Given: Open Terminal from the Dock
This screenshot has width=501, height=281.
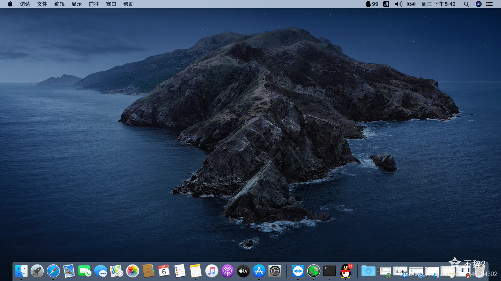Looking at the screenshot, I should (329, 271).
